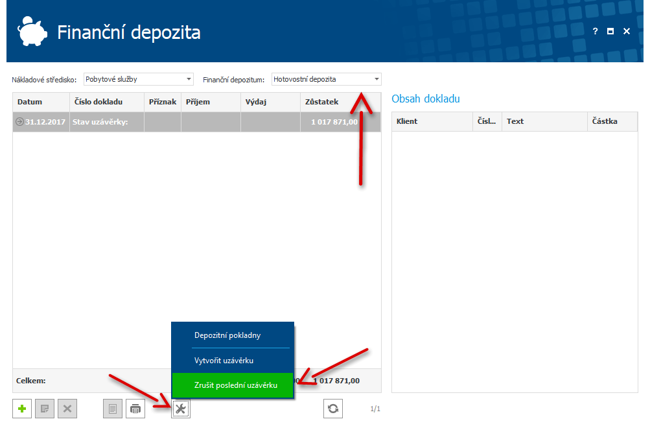Viewport: 650px width, 430px height.
Task: Click the arrow icon beside 31.12.2017
Action: (x=19, y=122)
